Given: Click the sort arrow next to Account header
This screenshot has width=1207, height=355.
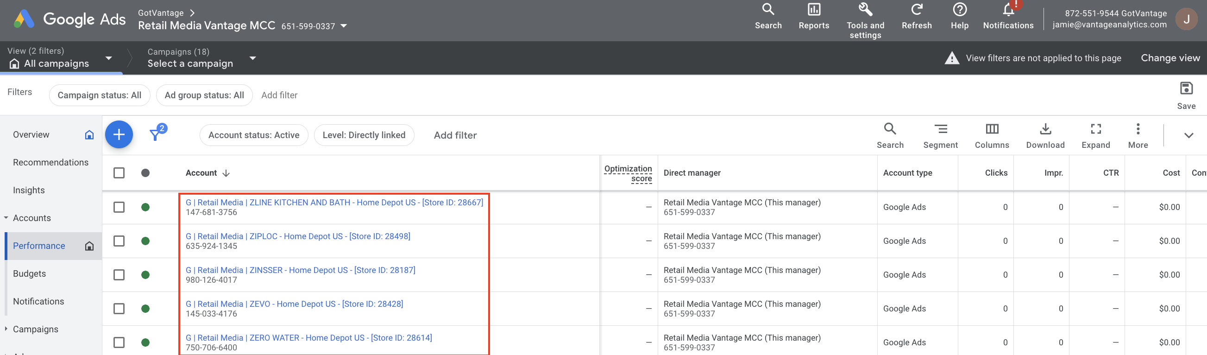Looking at the screenshot, I should tap(226, 173).
